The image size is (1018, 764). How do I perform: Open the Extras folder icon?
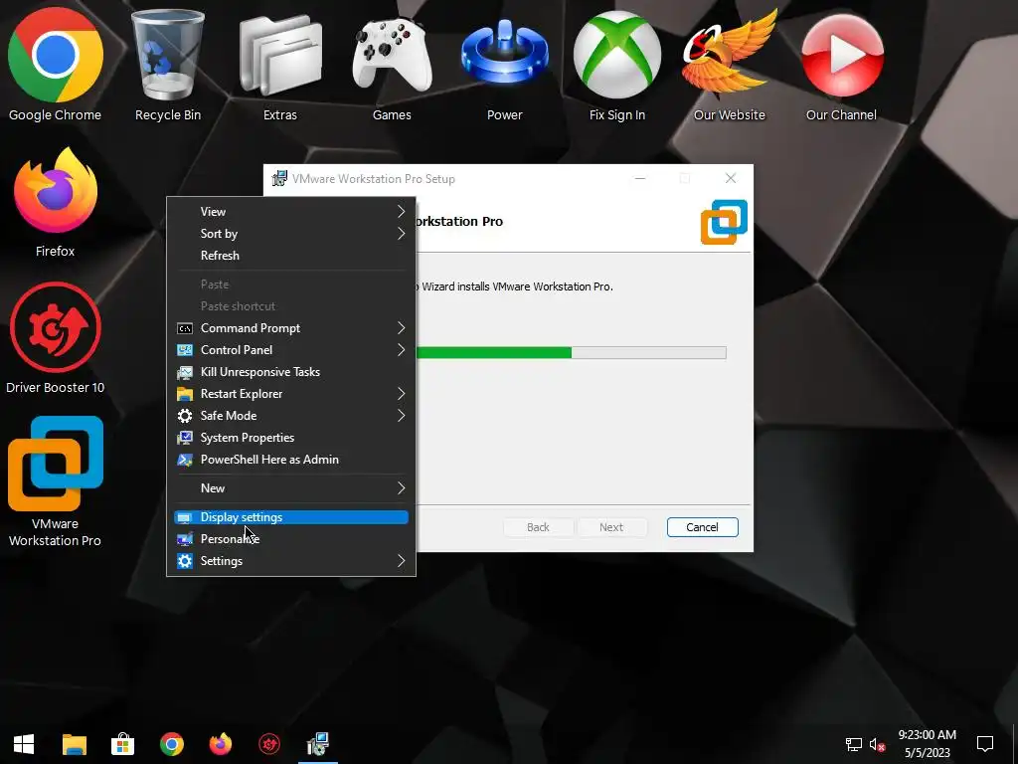(279, 65)
